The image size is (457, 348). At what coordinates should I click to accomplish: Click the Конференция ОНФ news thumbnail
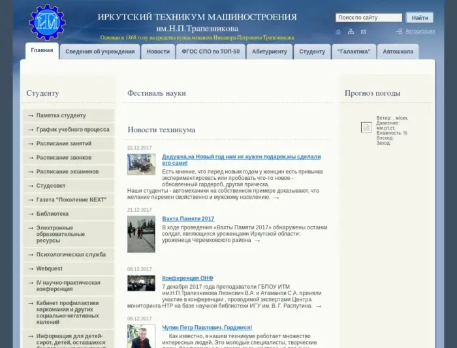coord(141,283)
